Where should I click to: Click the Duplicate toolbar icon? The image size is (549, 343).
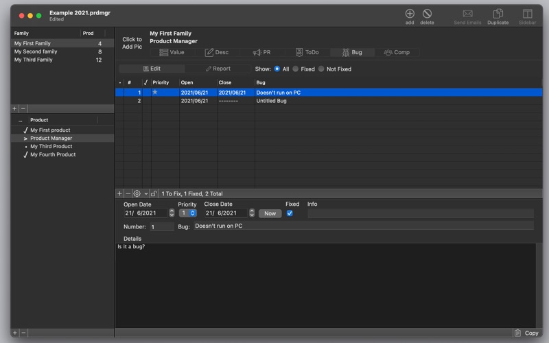(x=498, y=14)
